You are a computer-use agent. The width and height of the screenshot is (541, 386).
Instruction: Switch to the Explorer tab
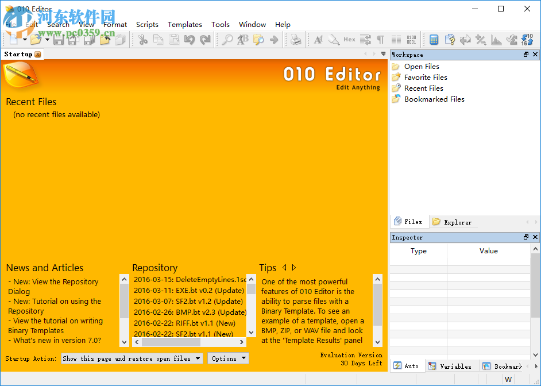tap(452, 222)
